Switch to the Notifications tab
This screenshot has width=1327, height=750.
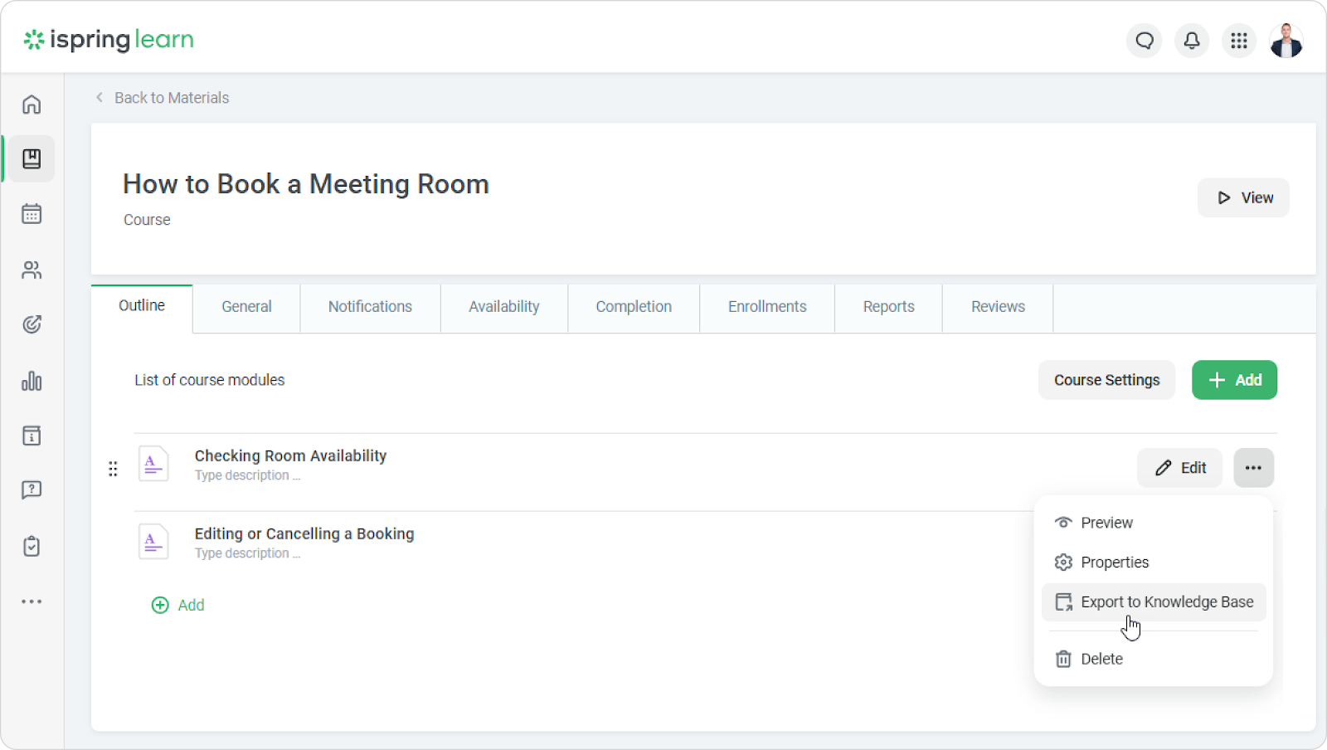370,307
